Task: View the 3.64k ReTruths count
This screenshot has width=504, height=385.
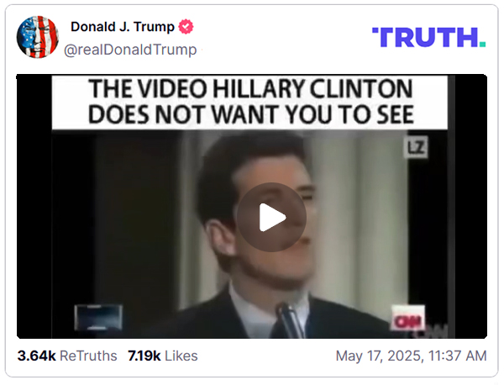Action: point(67,356)
